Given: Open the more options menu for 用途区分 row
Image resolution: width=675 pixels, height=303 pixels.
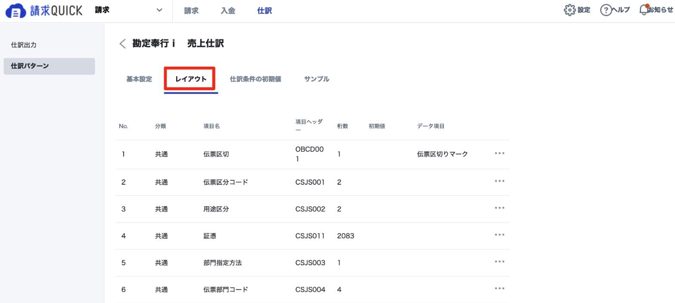Looking at the screenshot, I should point(499,208).
